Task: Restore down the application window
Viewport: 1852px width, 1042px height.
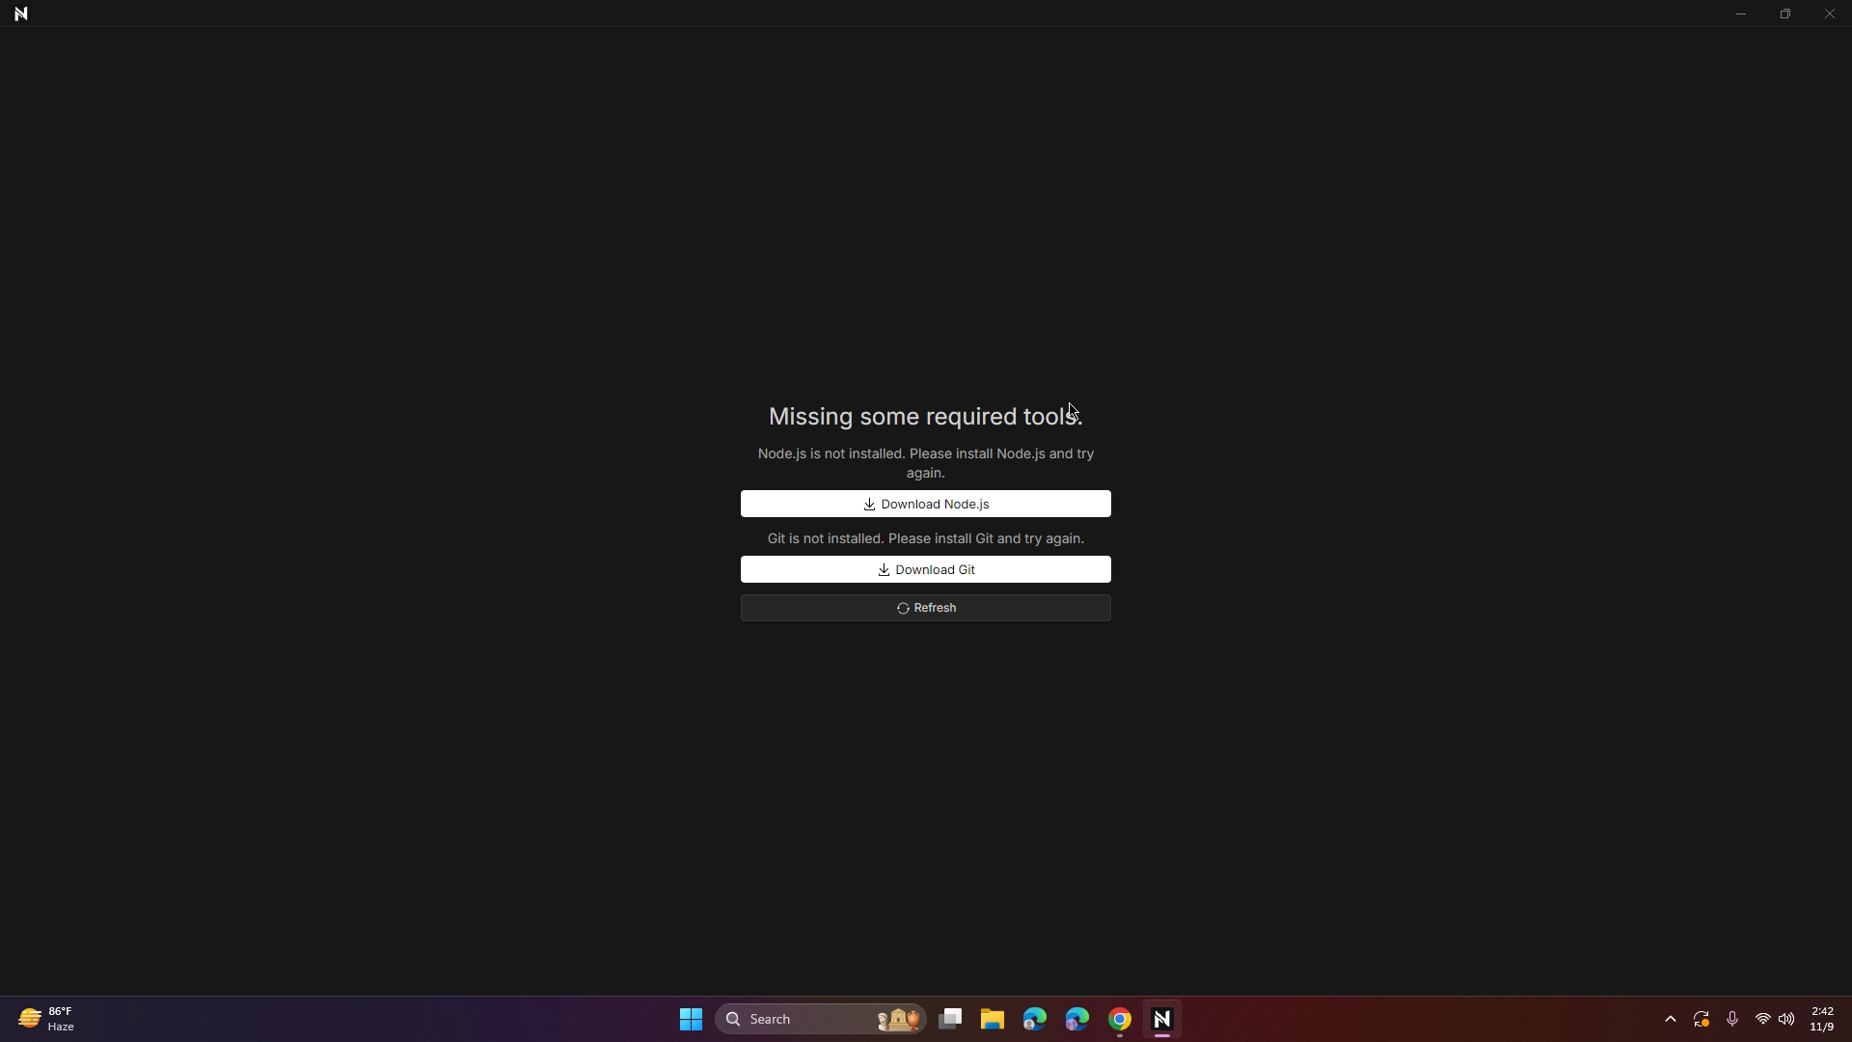Action: click(1785, 14)
